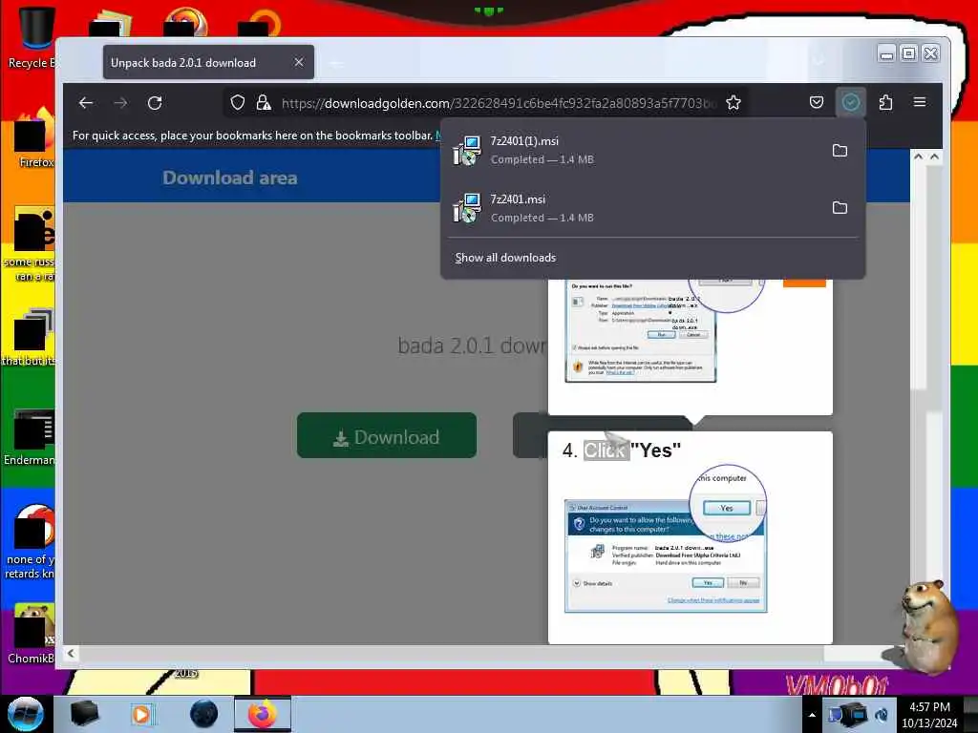Show hidden system tray icons
This screenshot has width=978, height=733.
(812, 716)
